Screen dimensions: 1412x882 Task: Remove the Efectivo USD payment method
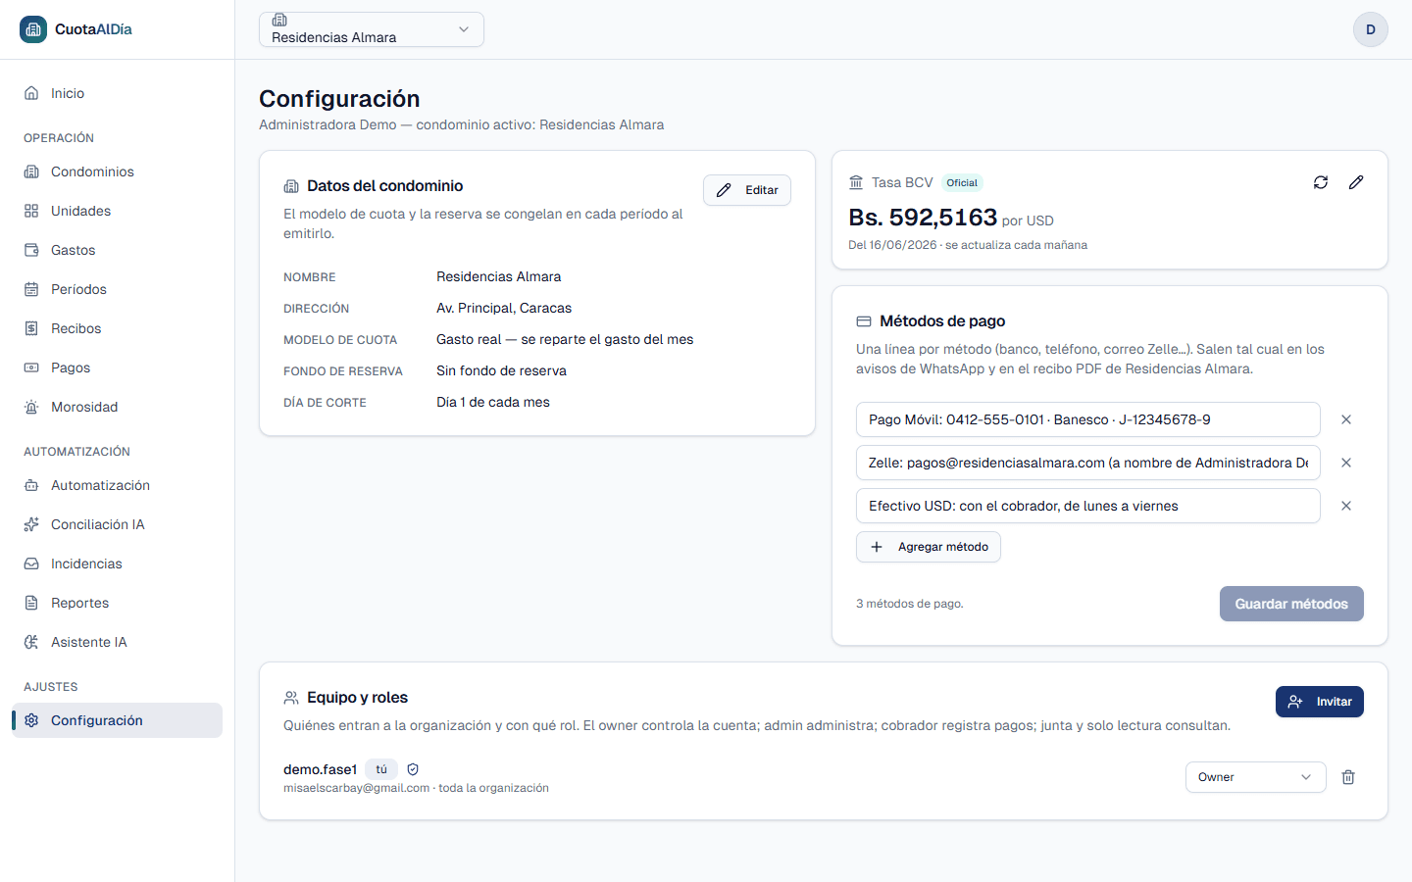pyautogui.click(x=1346, y=506)
